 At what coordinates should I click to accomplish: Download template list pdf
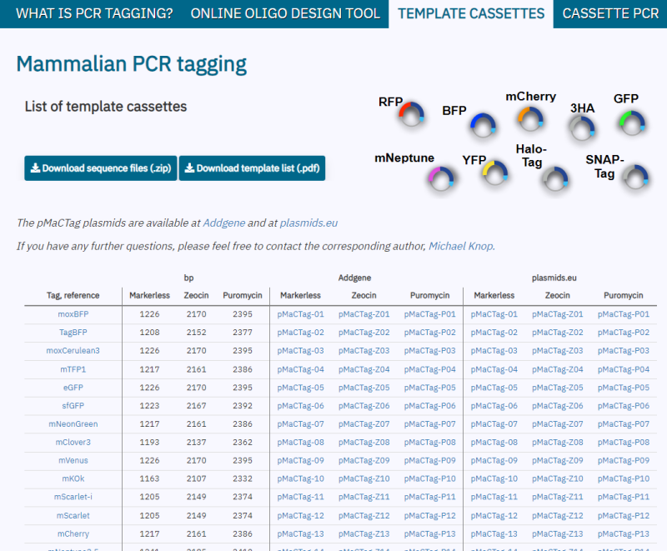click(253, 168)
